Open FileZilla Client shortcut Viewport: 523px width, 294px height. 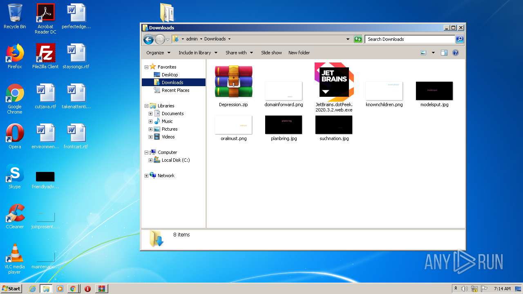45,56
